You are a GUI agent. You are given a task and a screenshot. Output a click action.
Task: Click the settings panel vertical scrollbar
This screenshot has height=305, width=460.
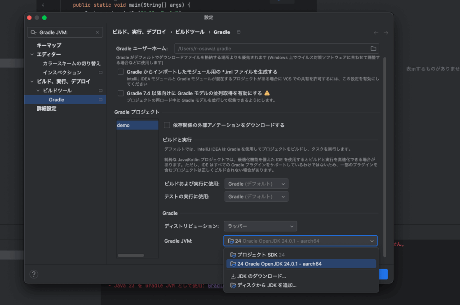pos(385,157)
